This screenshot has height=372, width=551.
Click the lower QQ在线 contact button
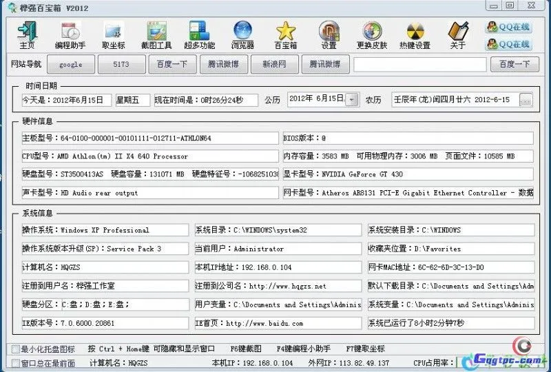[508, 44]
